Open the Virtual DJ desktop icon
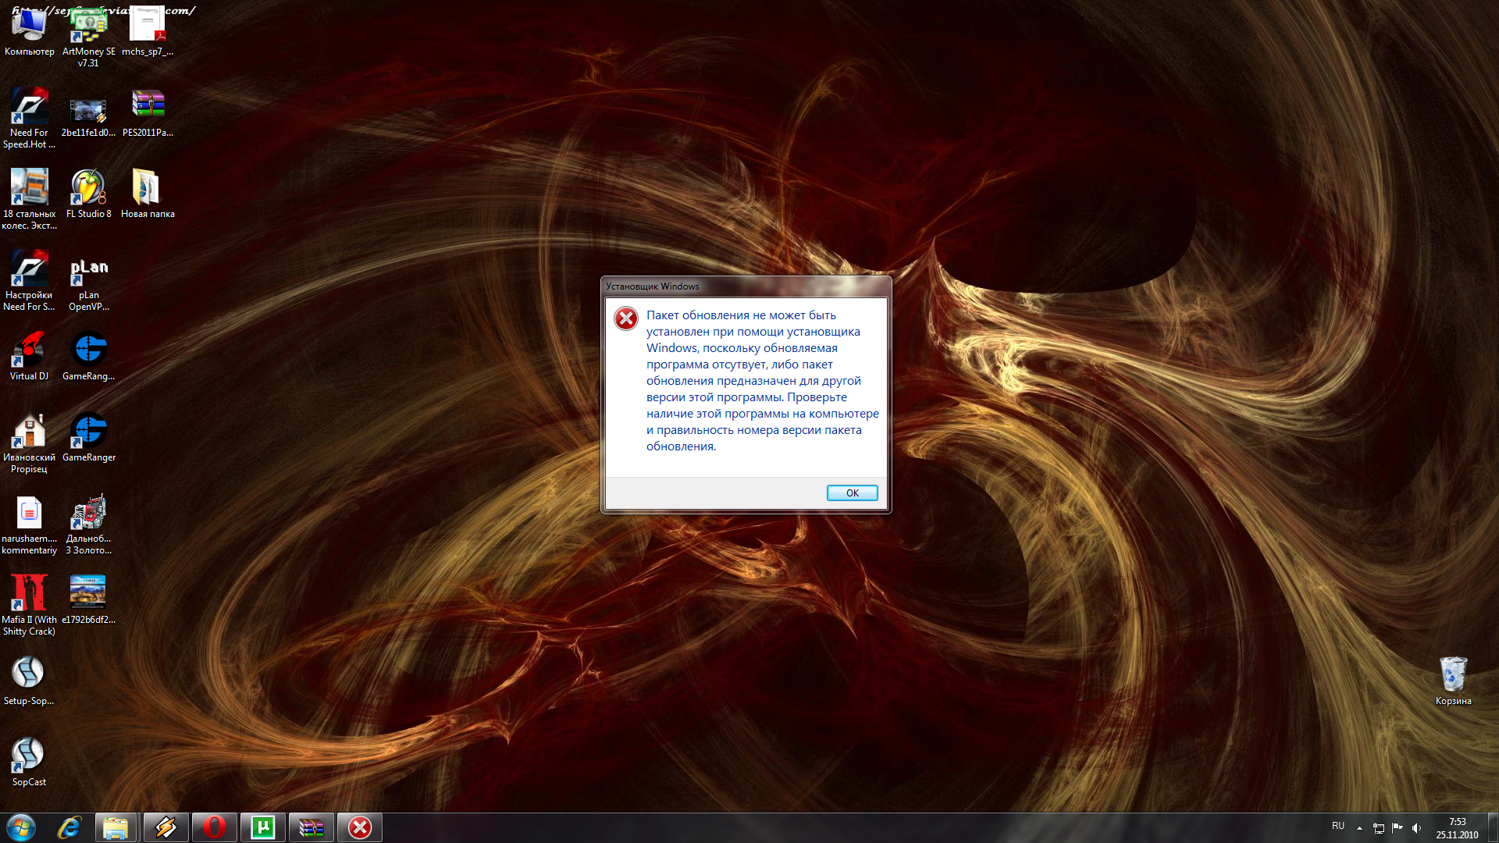Viewport: 1499px width, 843px height. tap(29, 351)
